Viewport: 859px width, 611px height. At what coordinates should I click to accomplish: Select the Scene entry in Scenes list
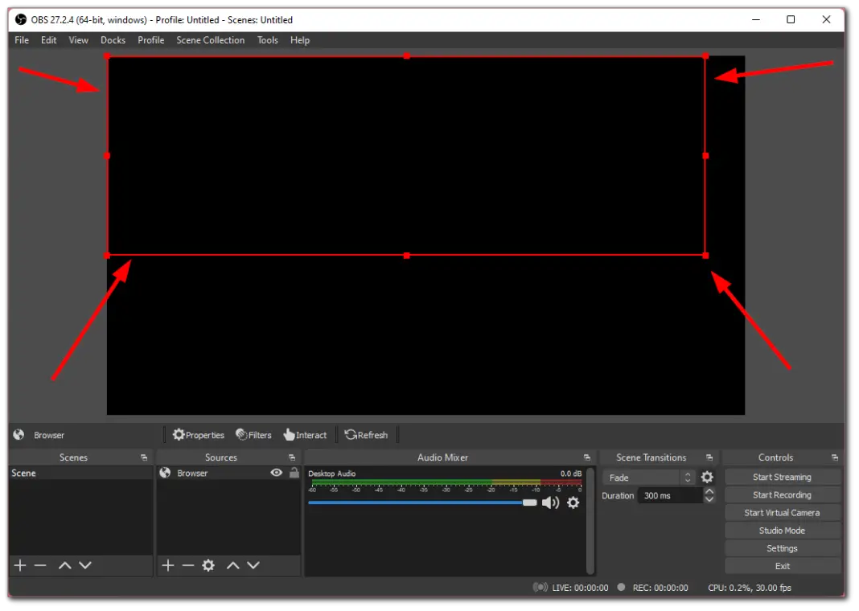[48, 473]
